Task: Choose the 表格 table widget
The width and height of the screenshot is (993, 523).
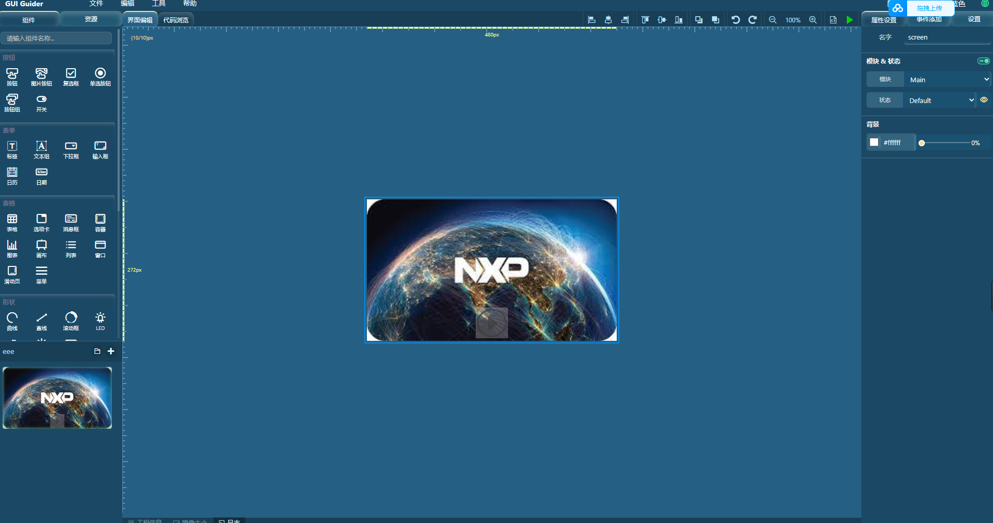Action: coord(12,222)
